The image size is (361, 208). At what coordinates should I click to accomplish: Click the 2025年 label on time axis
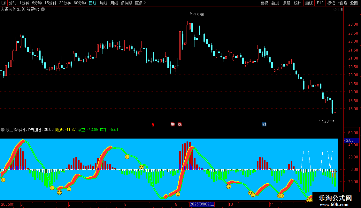[x=7, y=204]
